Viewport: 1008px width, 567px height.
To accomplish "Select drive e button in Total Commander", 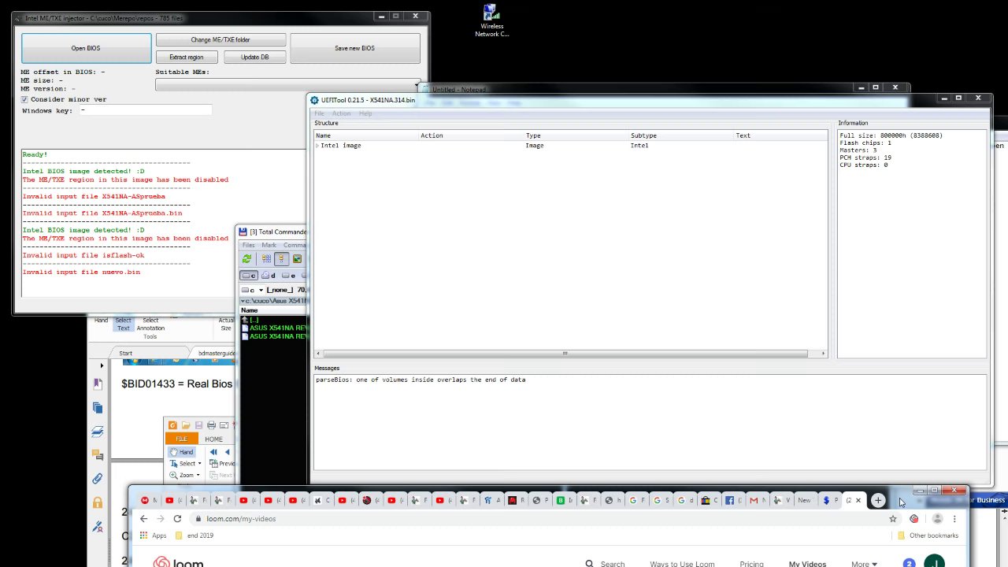I will pos(289,276).
